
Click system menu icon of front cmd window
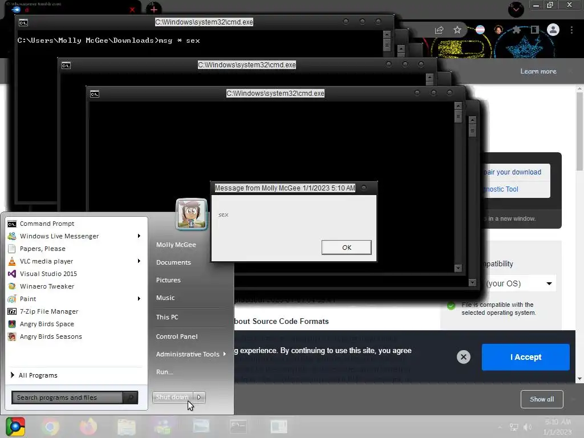click(x=95, y=94)
